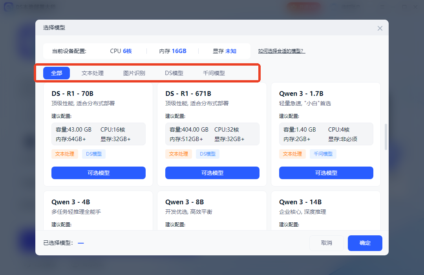Click the DS模型 tag on DS - R1 - 671B card
424x275 pixels.
208,154
